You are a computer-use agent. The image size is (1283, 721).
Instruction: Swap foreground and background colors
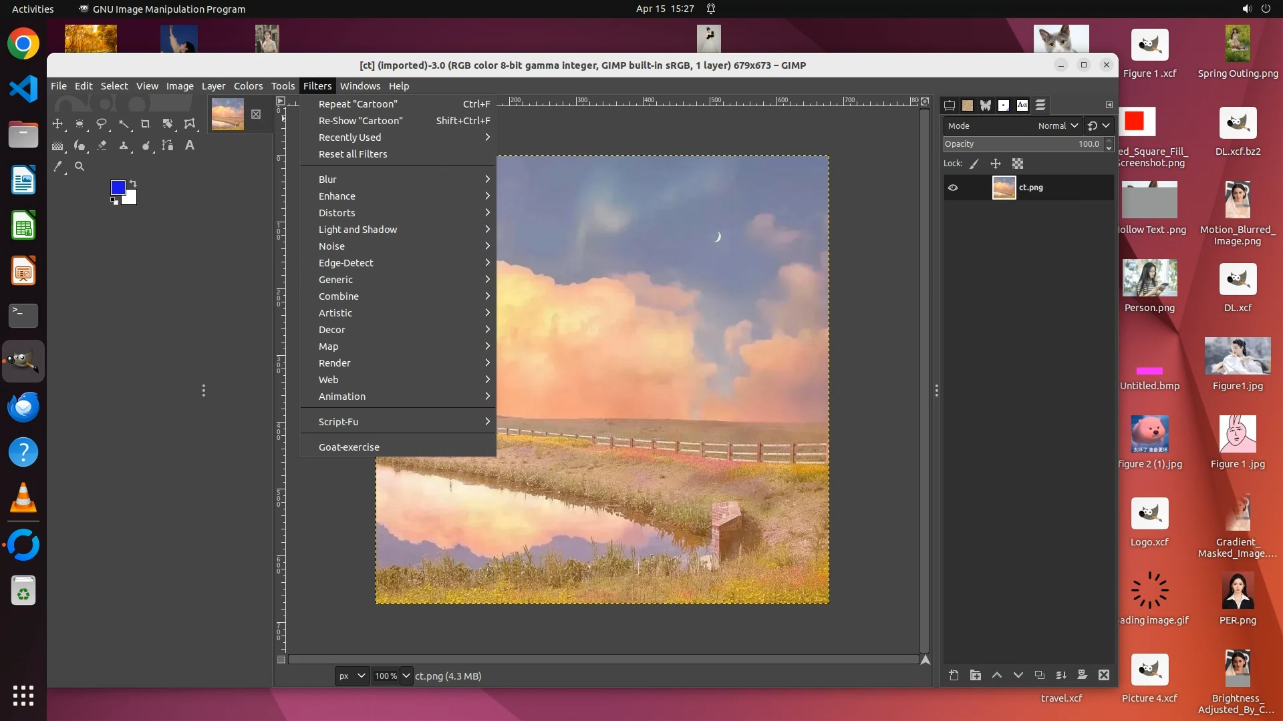tap(133, 183)
